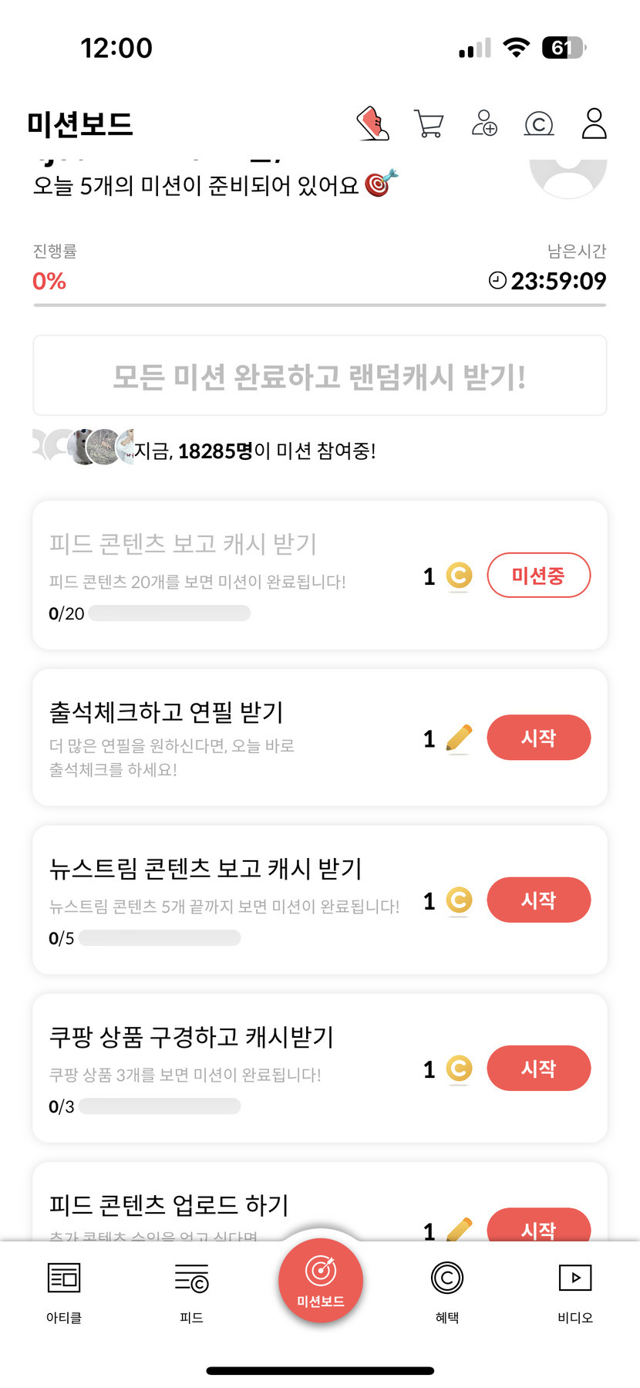
Task: Start the 뉴스트림 콘텐츠 mission
Action: coord(538,900)
